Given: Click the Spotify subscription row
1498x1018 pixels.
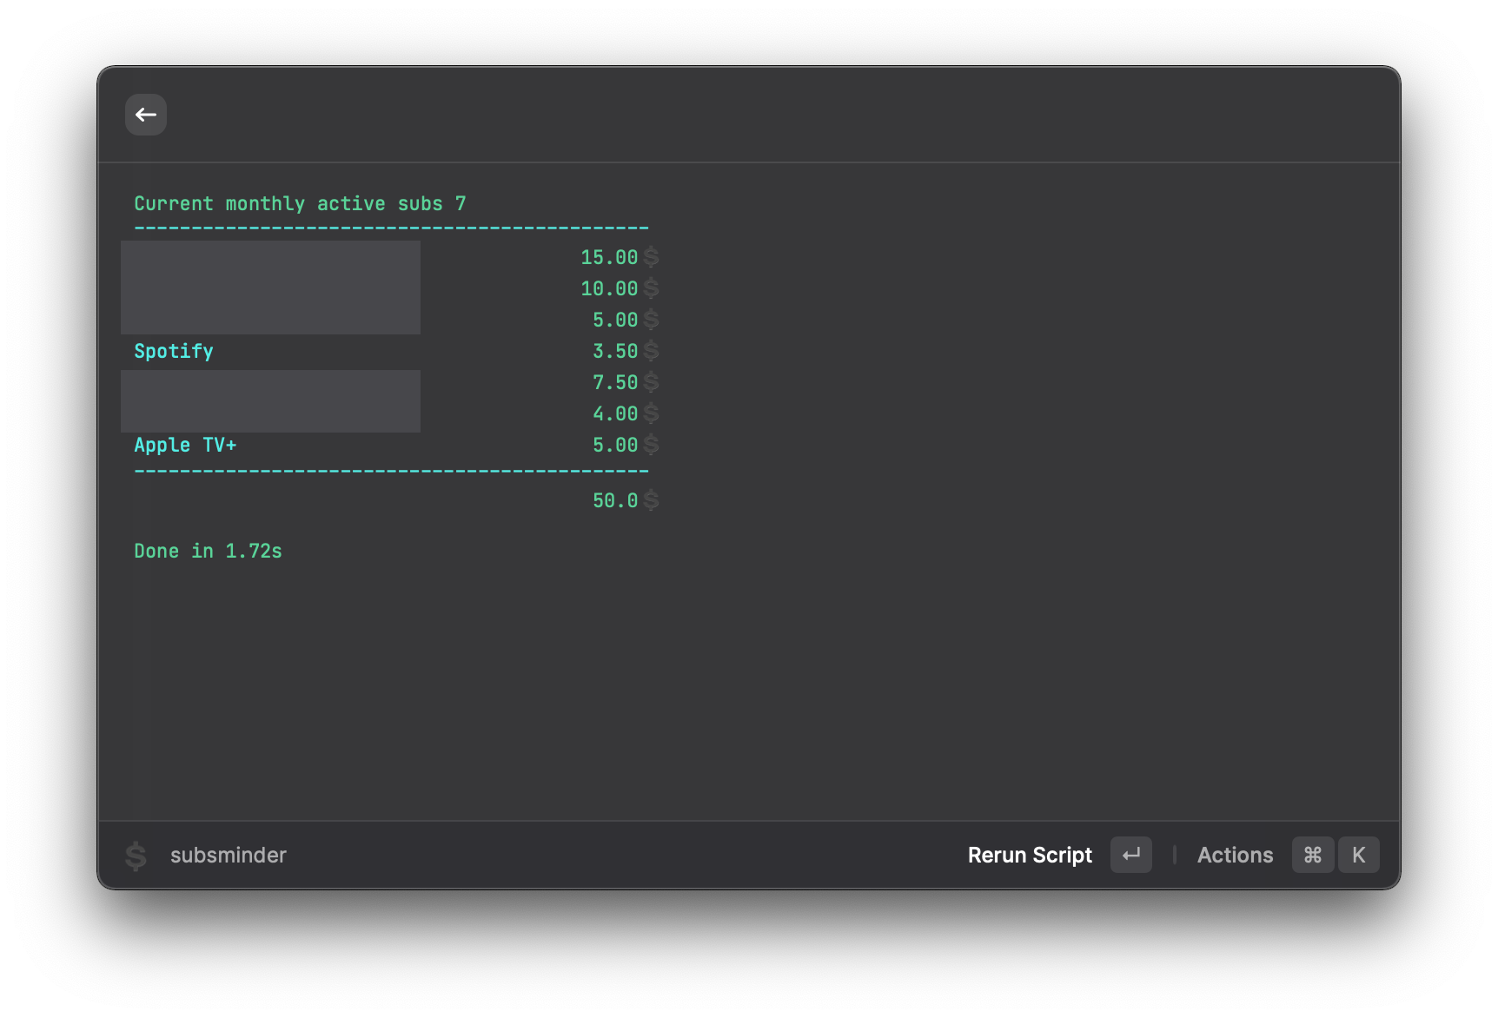Looking at the screenshot, I should pyautogui.click(x=397, y=351).
